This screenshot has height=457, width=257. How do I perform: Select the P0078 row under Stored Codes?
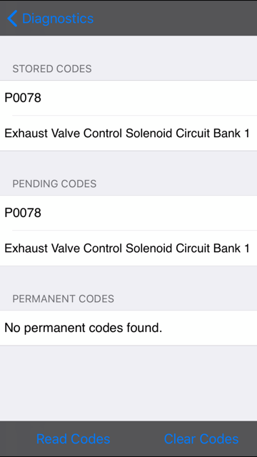tap(128, 98)
